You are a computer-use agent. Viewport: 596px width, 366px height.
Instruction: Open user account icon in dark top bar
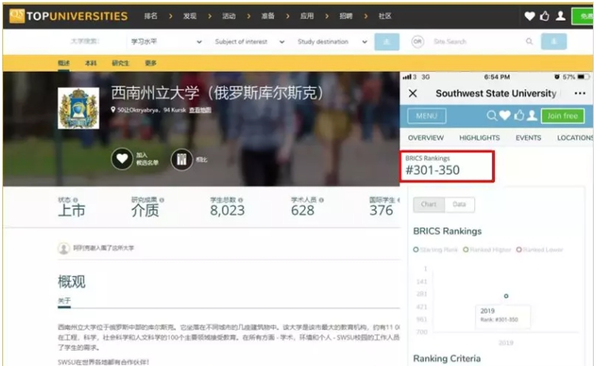560,16
